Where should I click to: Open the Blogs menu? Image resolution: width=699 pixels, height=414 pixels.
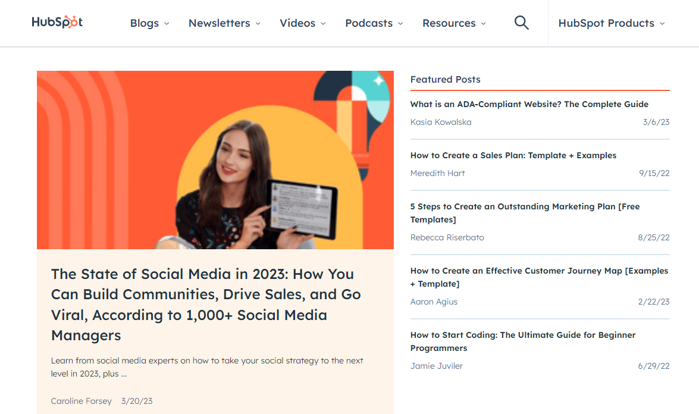coord(149,23)
